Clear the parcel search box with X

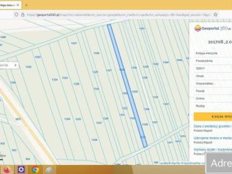[x=15, y=65]
